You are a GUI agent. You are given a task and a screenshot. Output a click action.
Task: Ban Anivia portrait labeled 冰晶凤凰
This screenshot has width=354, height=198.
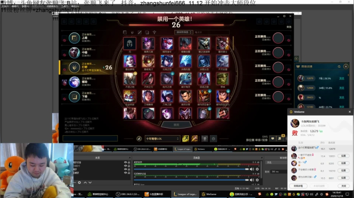185,61
